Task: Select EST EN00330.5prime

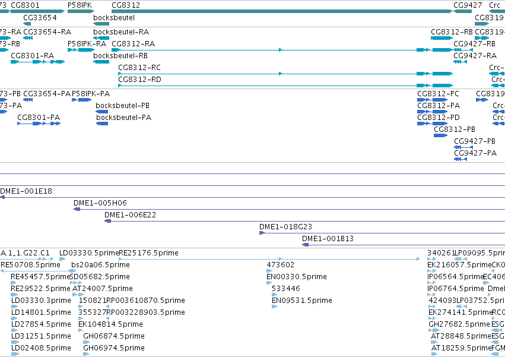Action: [269, 283]
